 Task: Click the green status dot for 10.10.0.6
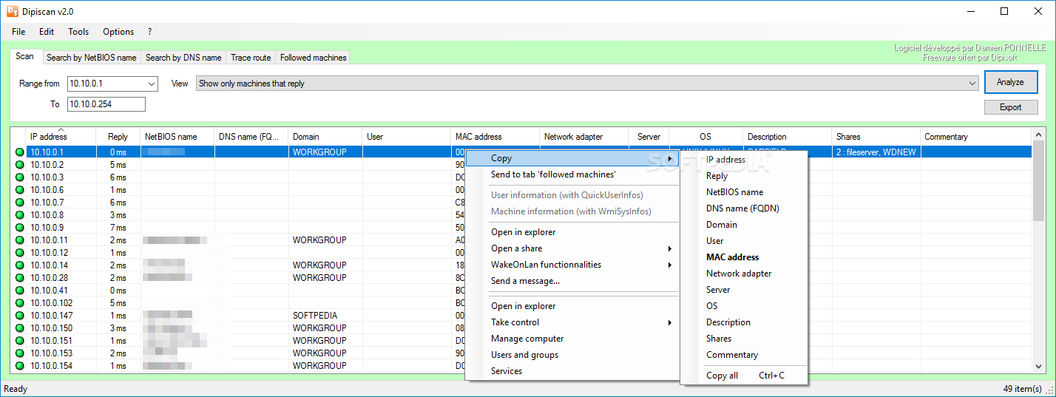[x=19, y=190]
